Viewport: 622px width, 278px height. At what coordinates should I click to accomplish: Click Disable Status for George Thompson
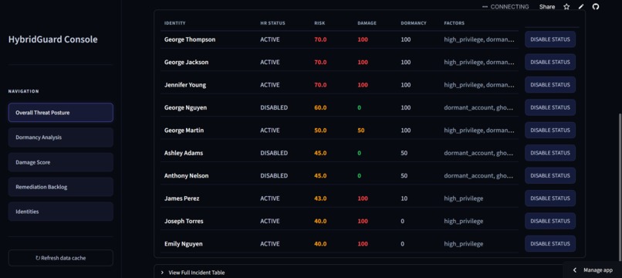tap(550, 39)
